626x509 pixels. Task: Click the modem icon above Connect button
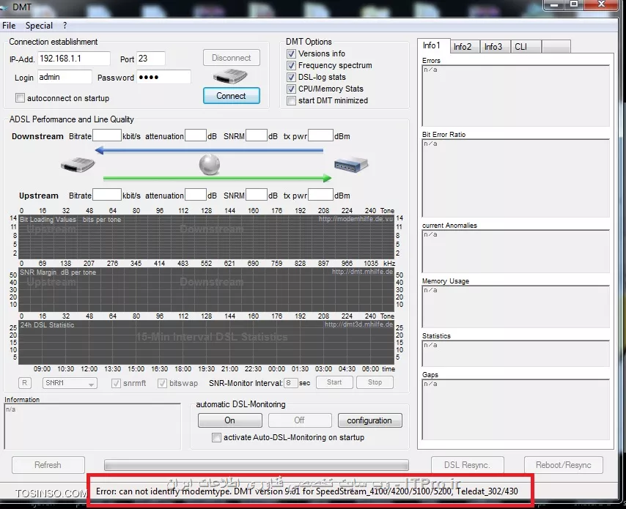[230, 76]
